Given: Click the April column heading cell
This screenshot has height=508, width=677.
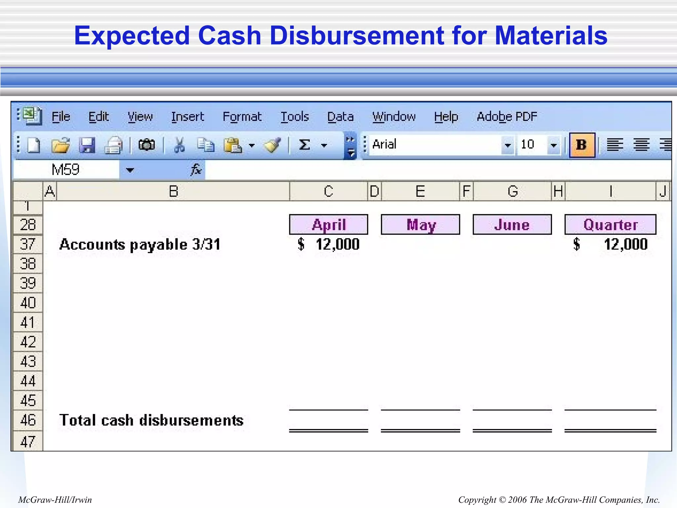Looking at the screenshot, I should coord(329,225).
